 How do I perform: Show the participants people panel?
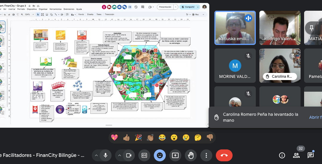(x=296, y=155)
